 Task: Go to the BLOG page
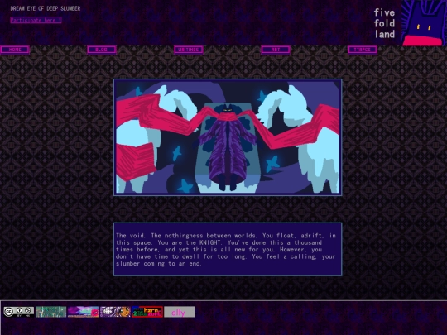(102, 50)
